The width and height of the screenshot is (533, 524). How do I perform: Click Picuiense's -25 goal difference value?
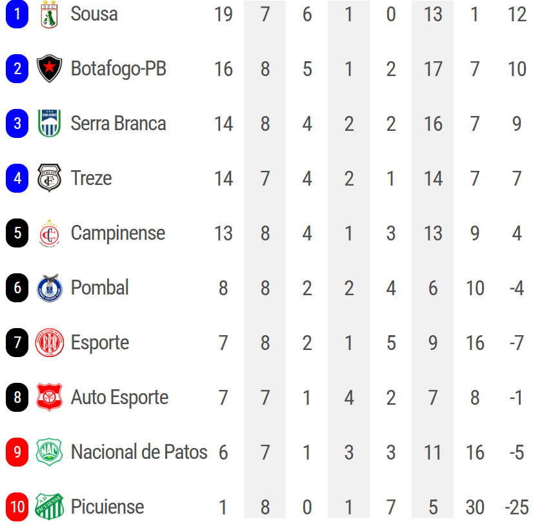coord(516,507)
